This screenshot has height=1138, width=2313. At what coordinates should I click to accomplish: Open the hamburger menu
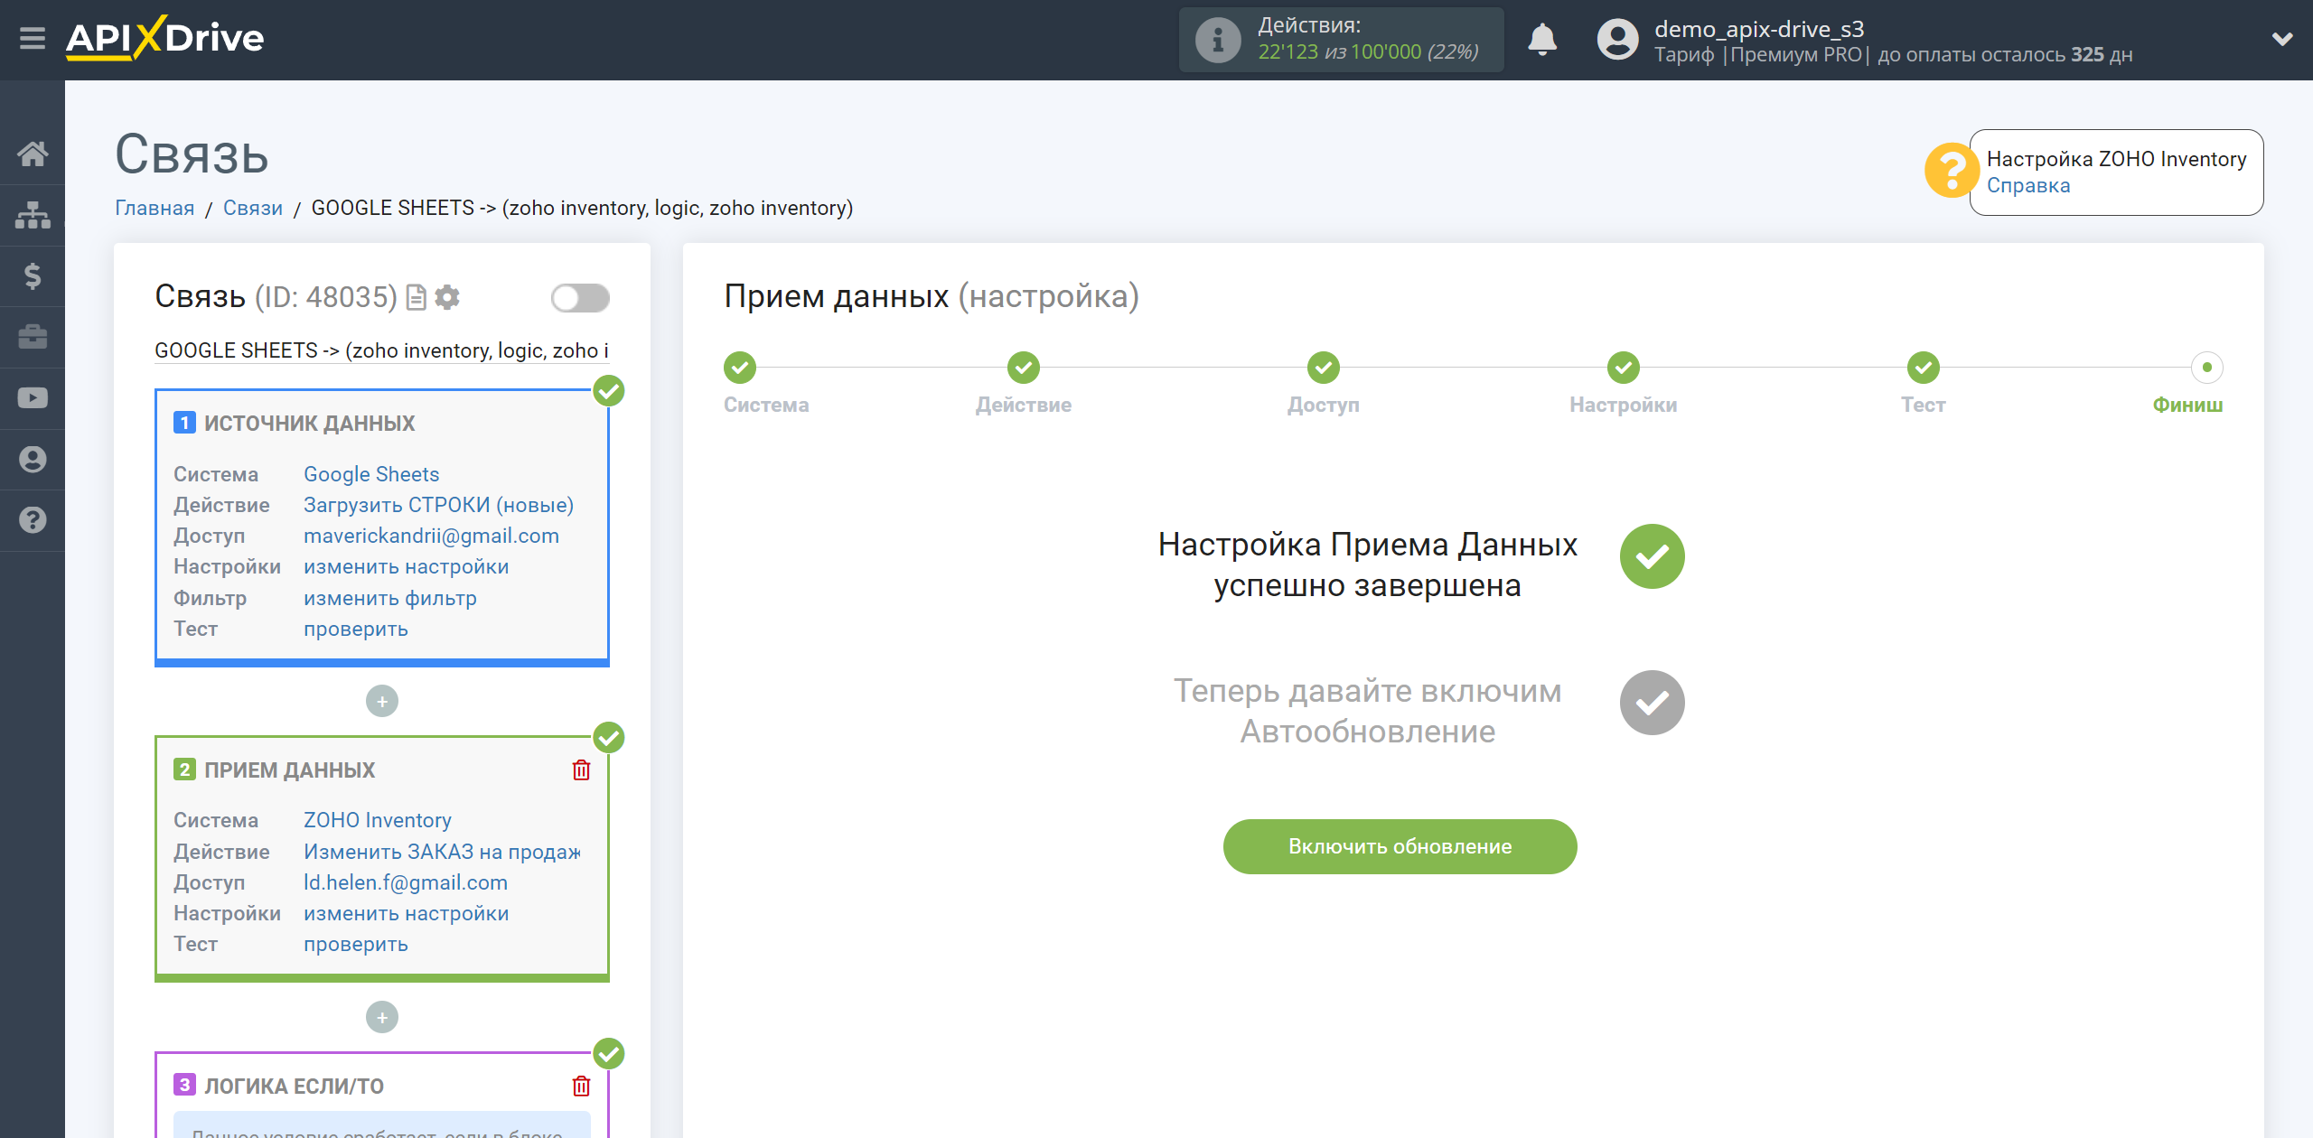33,39
